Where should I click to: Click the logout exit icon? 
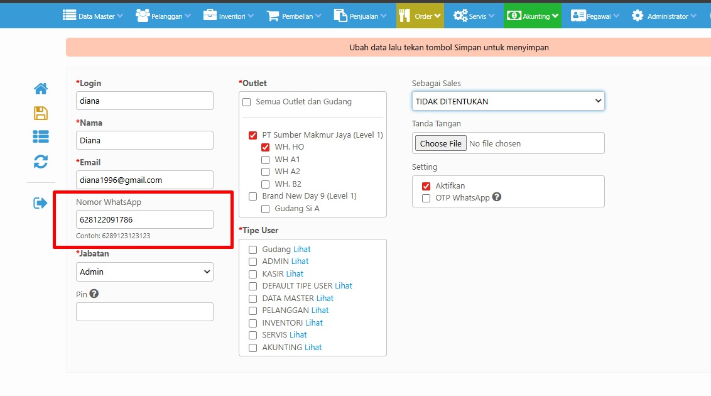pyautogui.click(x=41, y=203)
